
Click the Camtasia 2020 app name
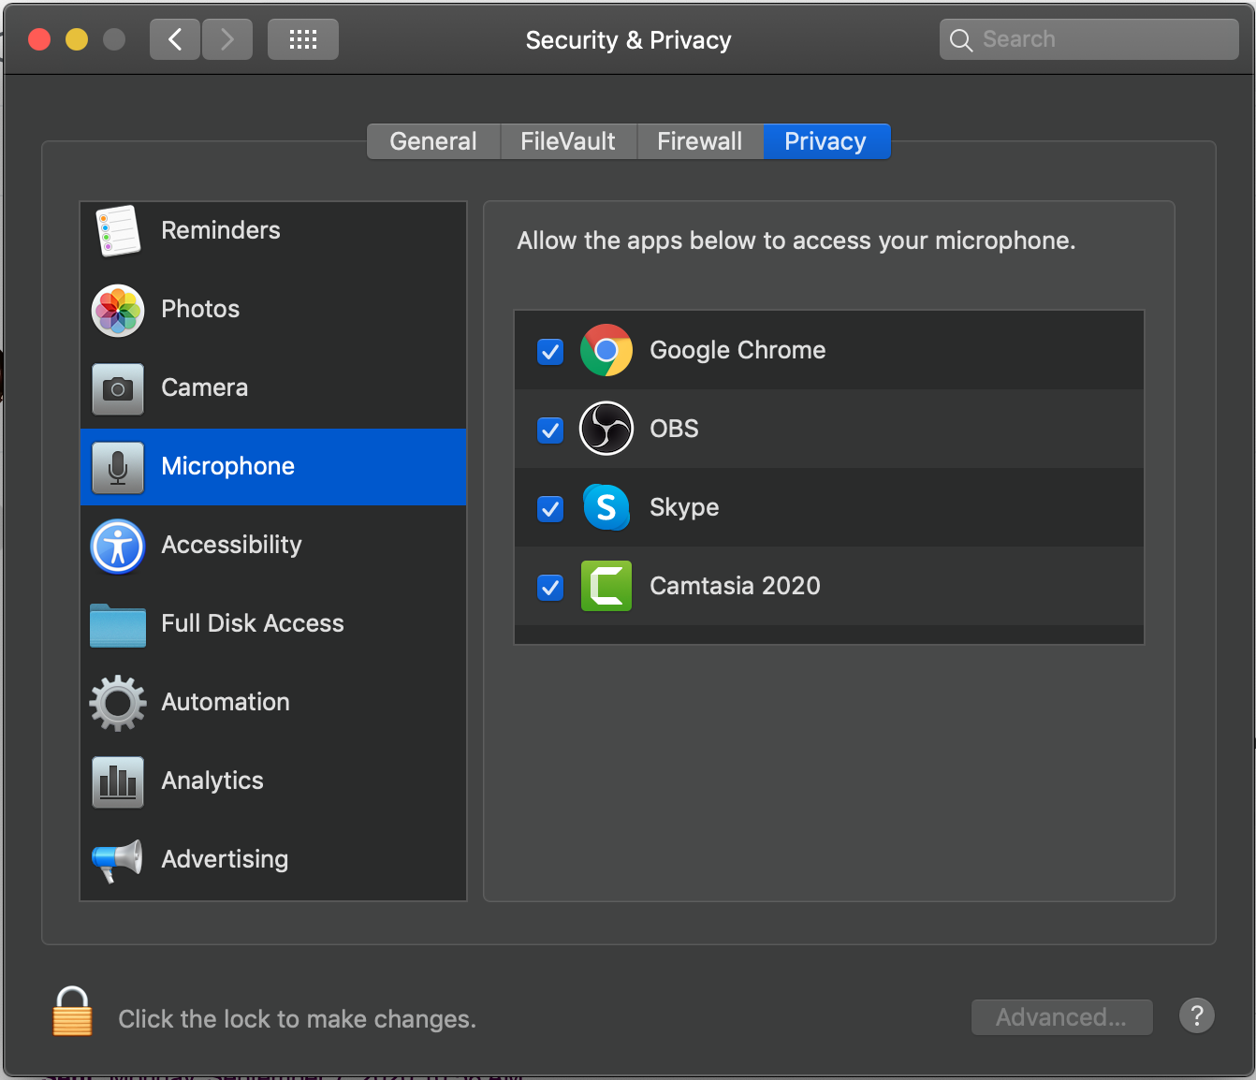point(735,586)
